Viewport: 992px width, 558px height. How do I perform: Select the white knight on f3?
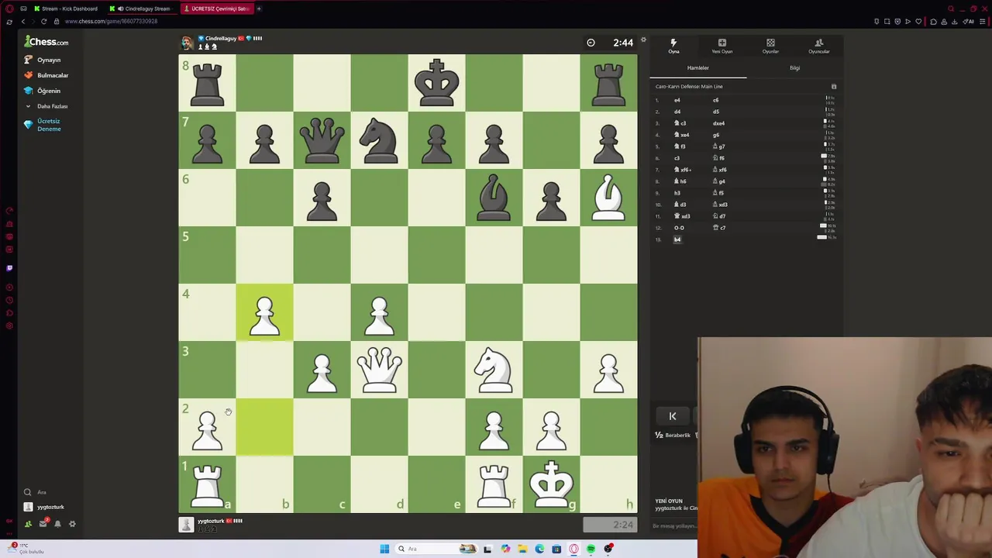click(494, 369)
